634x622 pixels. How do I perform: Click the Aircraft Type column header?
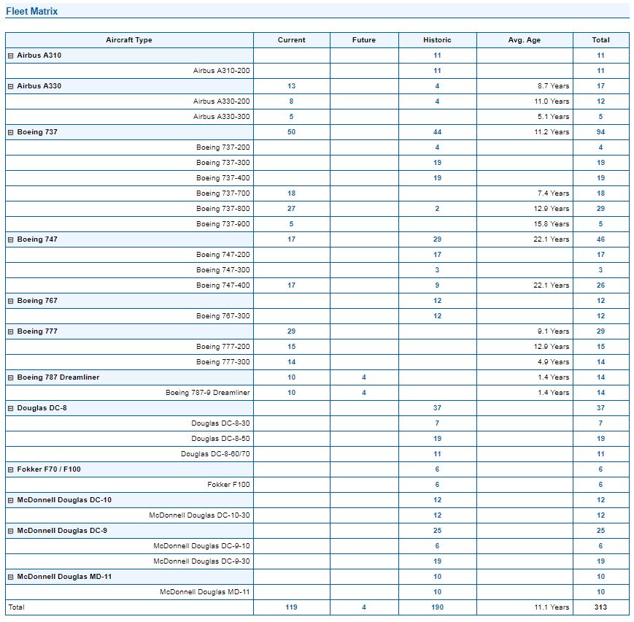tap(129, 40)
